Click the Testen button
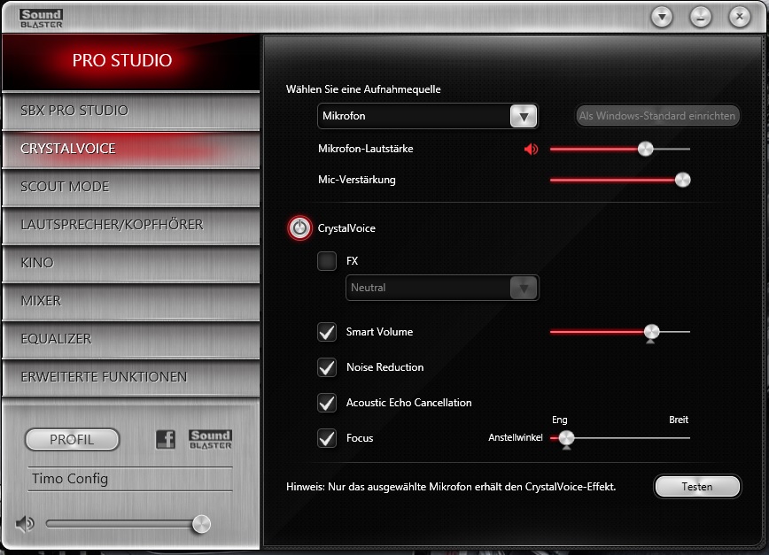769x555 pixels. click(x=697, y=487)
